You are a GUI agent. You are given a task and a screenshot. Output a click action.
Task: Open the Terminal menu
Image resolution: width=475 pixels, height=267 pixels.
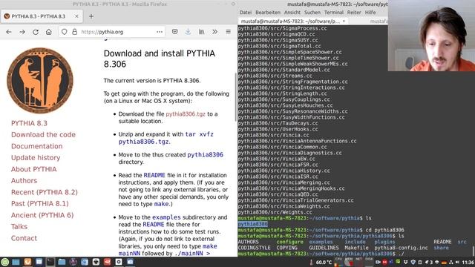click(x=333, y=13)
